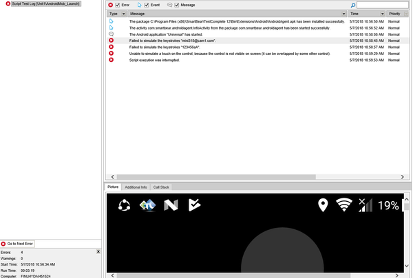The width and height of the screenshot is (413, 278).
Task: Open the Priority column filter dropdown
Action: (406, 14)
